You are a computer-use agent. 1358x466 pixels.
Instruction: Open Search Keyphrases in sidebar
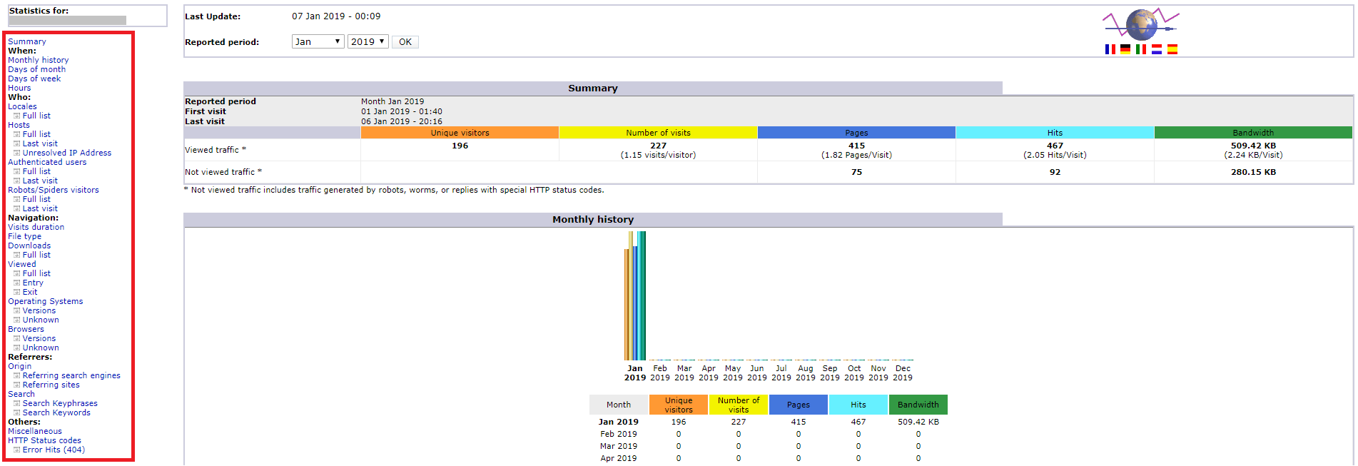[60, 403]
